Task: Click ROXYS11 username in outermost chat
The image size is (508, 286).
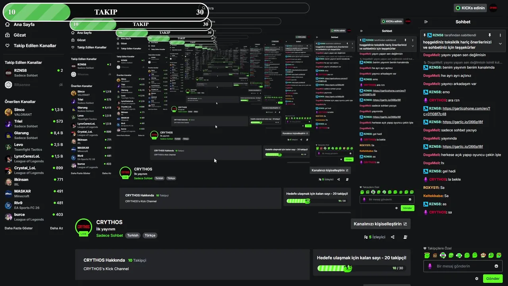Action: click(x=431, y=187)
